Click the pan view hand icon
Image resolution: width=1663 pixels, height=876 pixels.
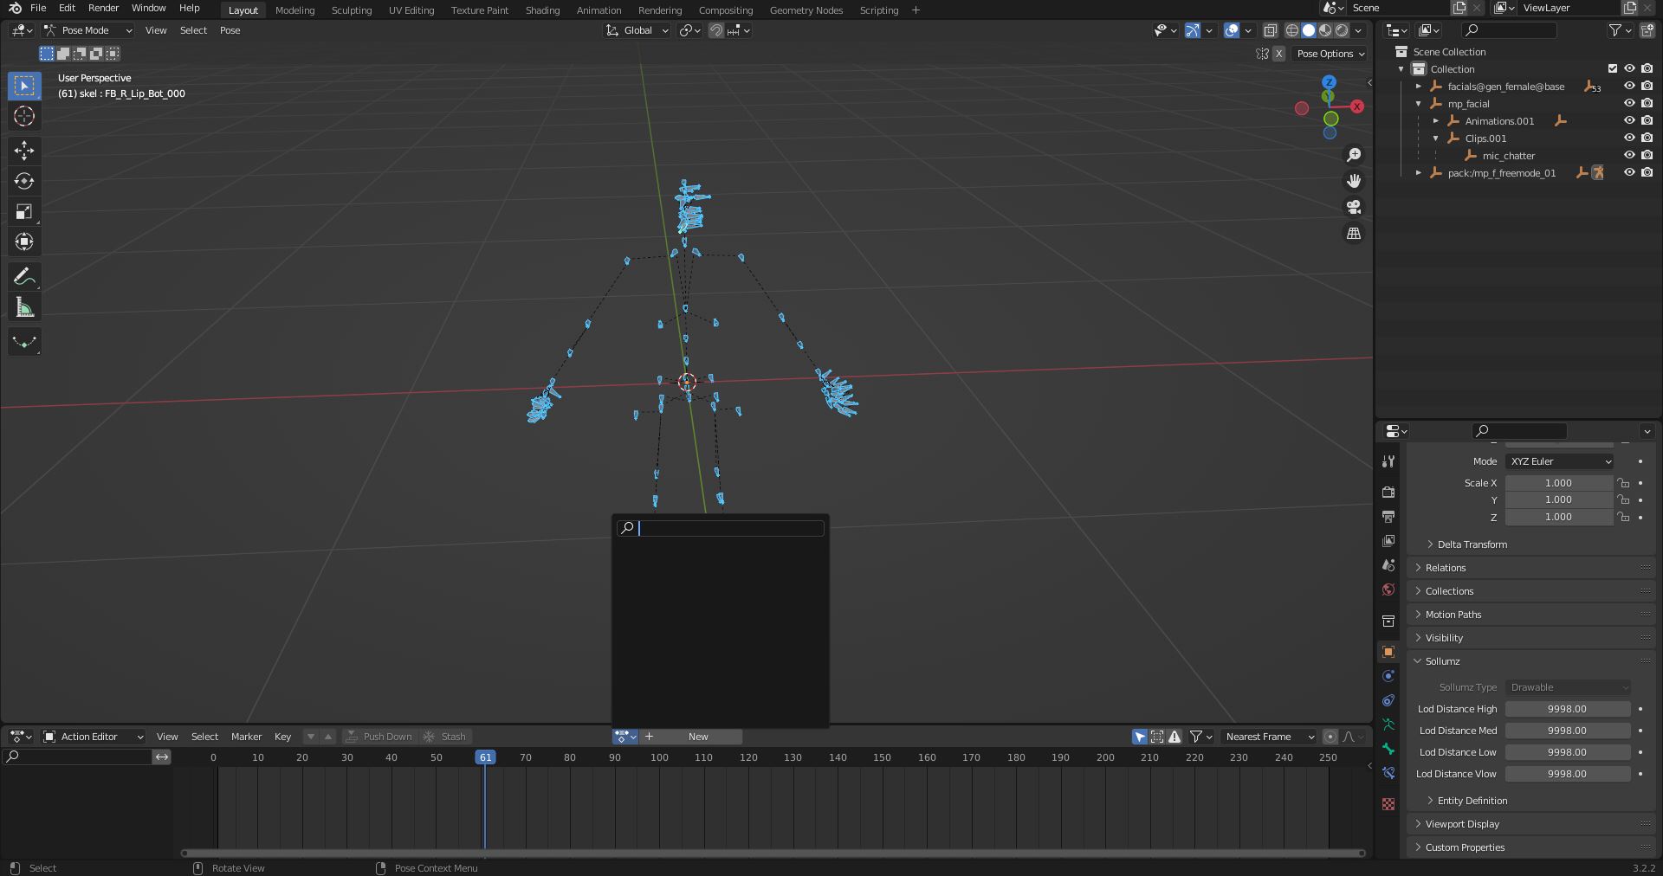(1354, 181)
